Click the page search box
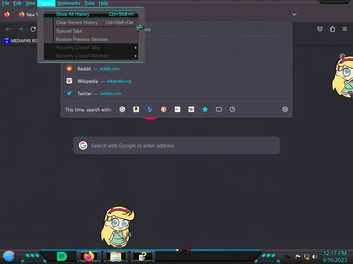Image resolution: width=353 pixels, height=264 pixels. (x=176, y=145)
